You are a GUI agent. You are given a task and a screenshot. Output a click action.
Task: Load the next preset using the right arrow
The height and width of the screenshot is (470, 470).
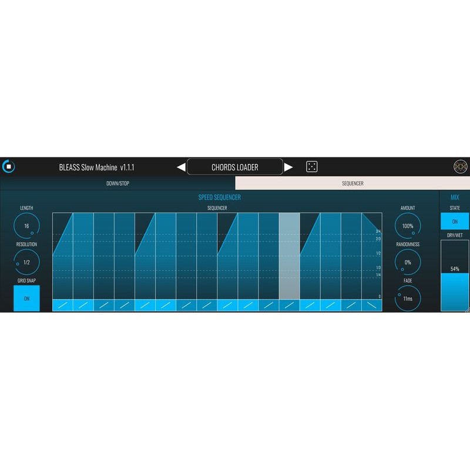(289, 166)
